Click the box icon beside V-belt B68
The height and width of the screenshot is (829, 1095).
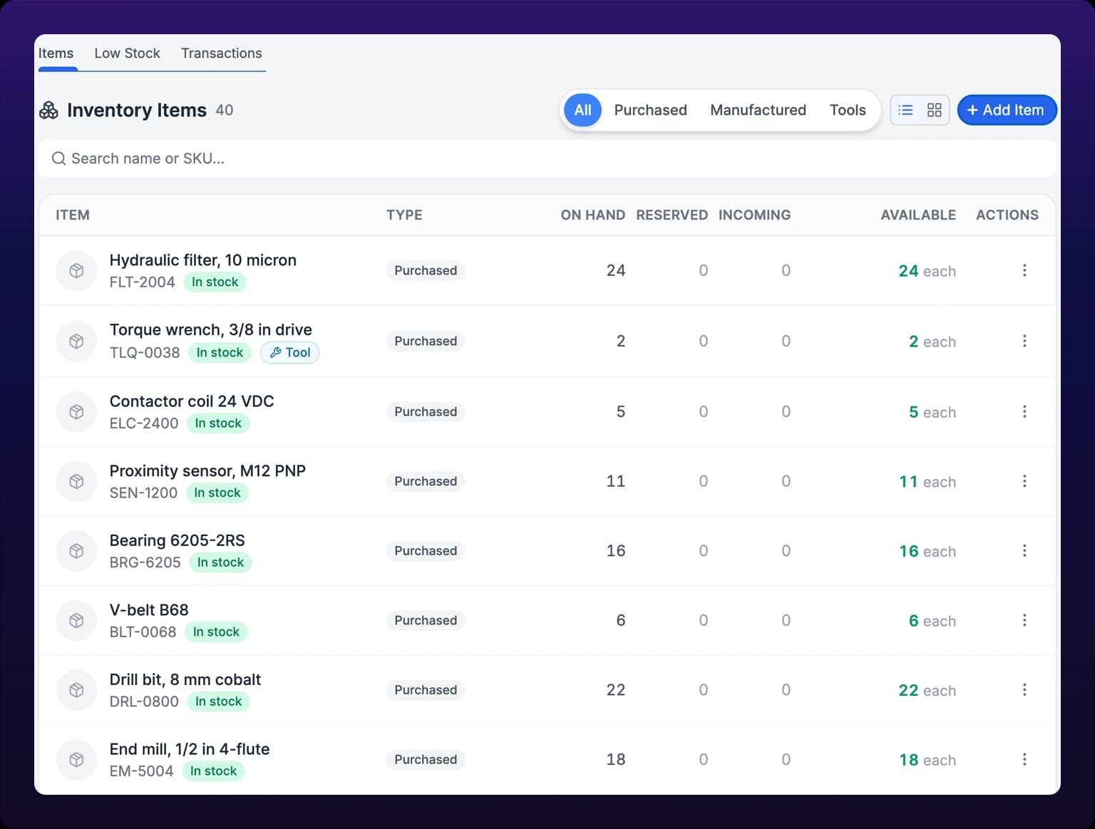coord(76,620)
